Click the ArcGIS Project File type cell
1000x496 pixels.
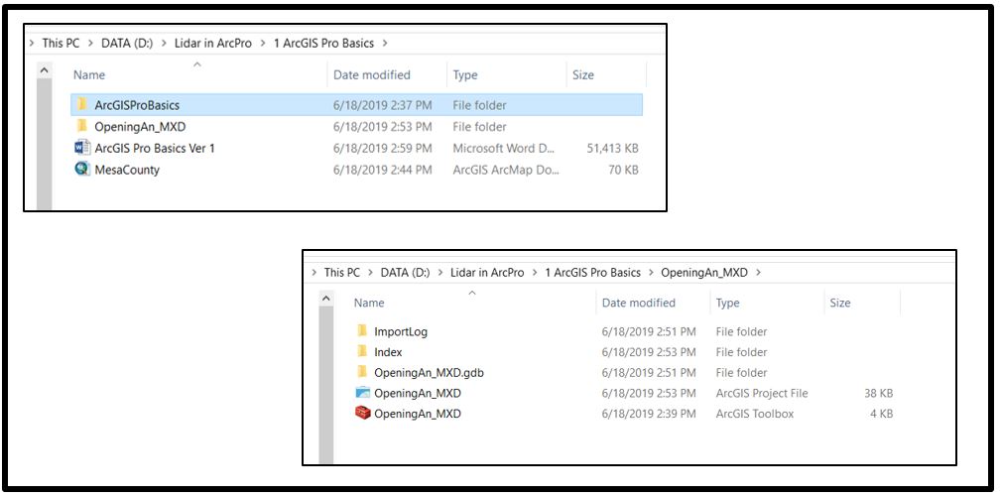762,394
